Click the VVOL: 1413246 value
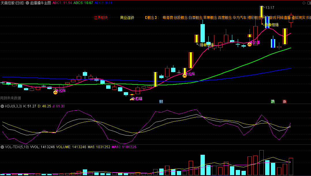The width and height of the screenshot is (311, 176). coord(42,147)
